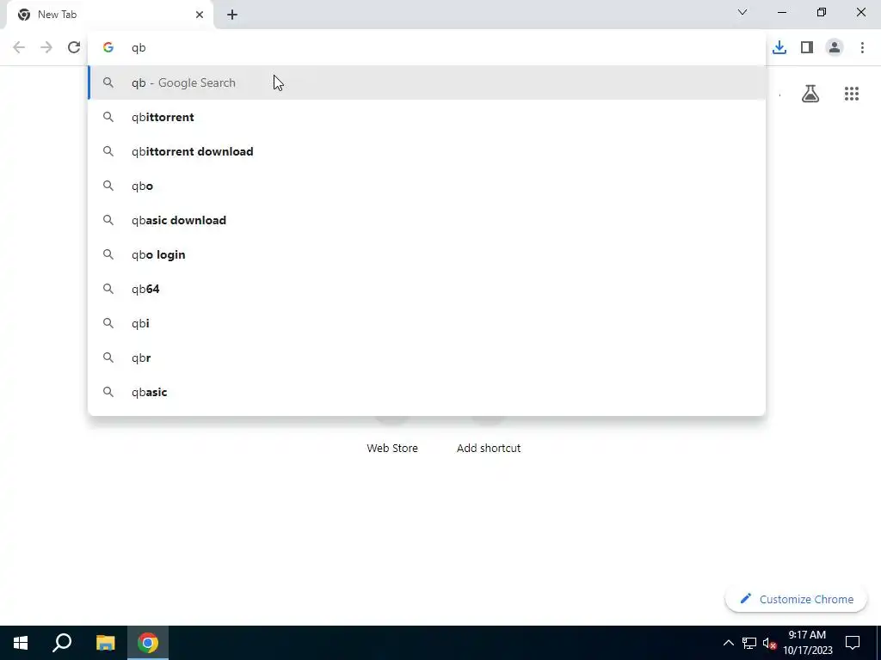Viewport: 881px width, 660px height.
Task: Minimize the Chrome window
Action: click(x=782, y=12)
